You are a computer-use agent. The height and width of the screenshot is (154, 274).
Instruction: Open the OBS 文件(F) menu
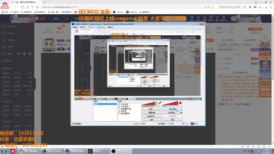point(75,27)
